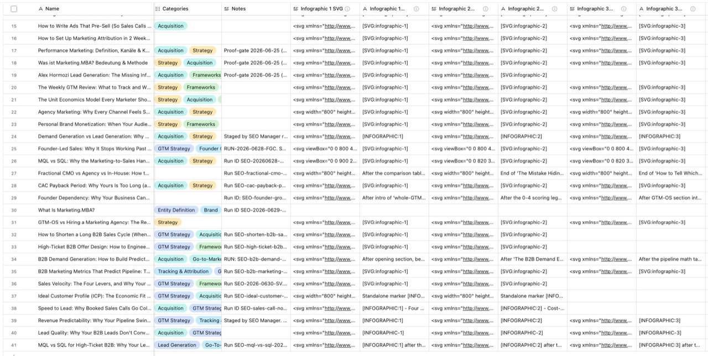Click the Tracking & Attribution tag in row 35
708x356 pixels.
tap(183, 271)
